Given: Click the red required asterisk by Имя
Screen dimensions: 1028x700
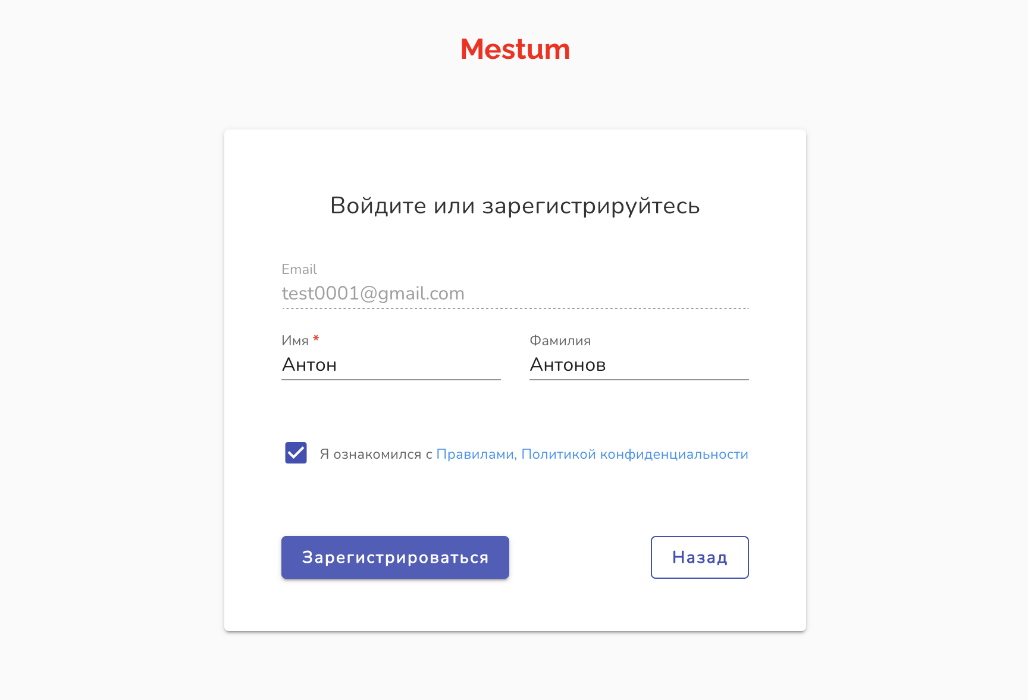Looking at the screenshot, I should coord(316,339).
